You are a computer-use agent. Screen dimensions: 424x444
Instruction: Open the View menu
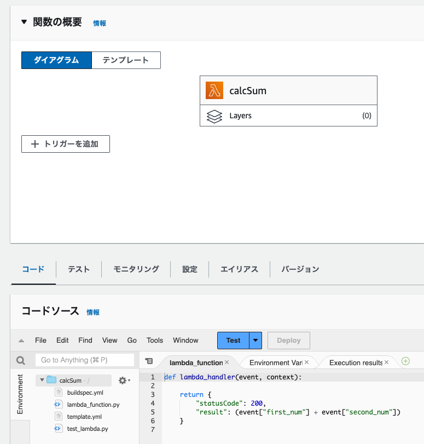click(x=110, y=341)
